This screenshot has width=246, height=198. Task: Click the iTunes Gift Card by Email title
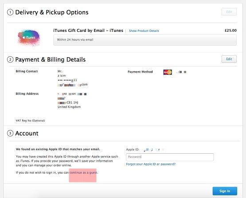click(88, 31)
